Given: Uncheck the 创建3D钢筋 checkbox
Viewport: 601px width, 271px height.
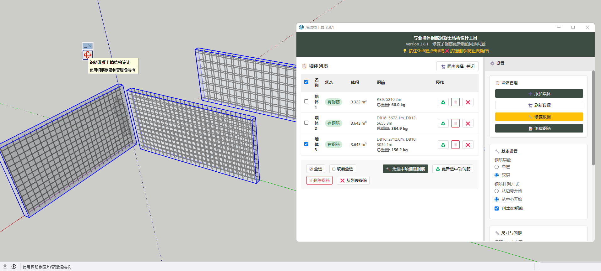Looking at the screenshot, I should pyautogui.click(x=496, y=208).
